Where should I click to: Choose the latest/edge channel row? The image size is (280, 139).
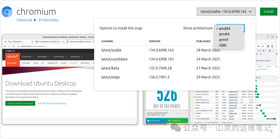click(175, 77)
